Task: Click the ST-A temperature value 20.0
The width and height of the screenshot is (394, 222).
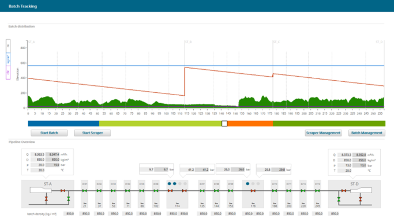Action: click(37, 170)
